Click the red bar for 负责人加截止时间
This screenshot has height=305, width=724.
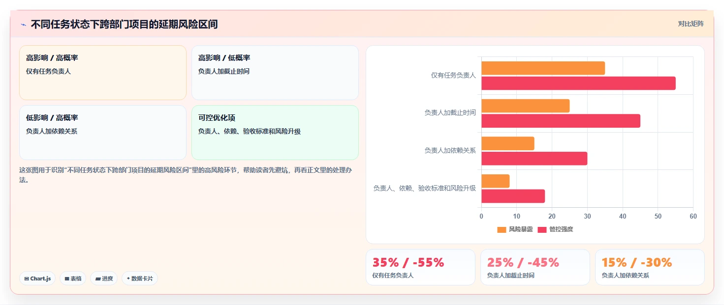pyautogui.click(x=561, y=121)
